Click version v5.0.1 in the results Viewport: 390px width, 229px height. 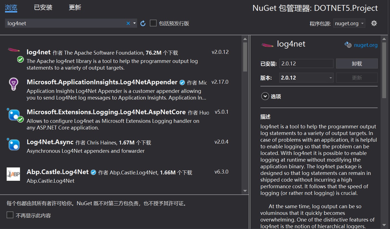pyautogui.click(x=222, y=112)
